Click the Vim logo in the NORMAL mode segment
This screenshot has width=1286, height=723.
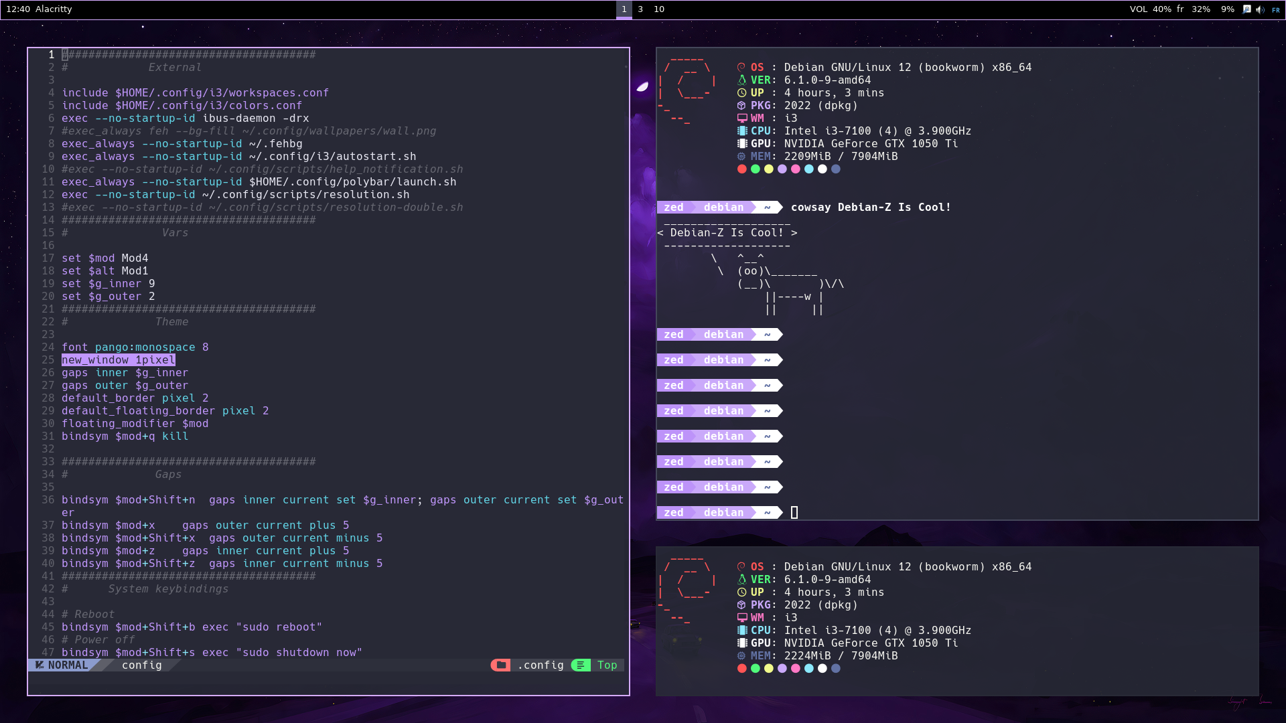(39, 665)
